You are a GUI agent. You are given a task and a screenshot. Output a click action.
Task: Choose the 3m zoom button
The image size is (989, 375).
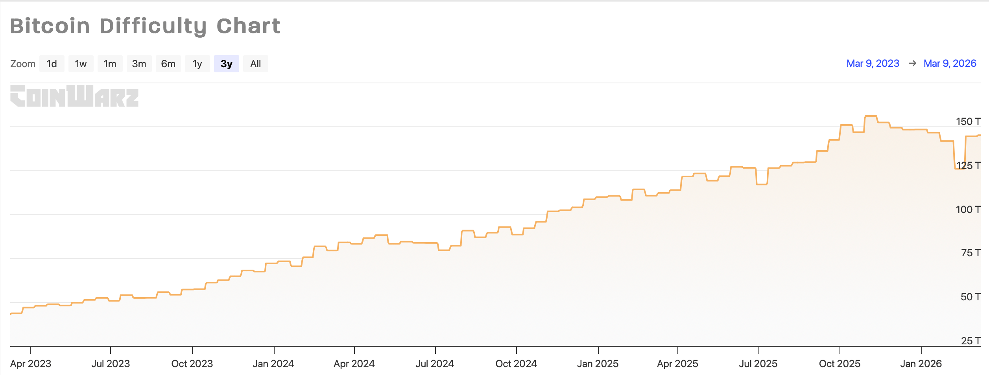tap(139, 64)
